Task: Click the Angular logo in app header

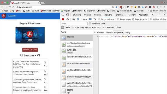Action: tap(4, 16)
